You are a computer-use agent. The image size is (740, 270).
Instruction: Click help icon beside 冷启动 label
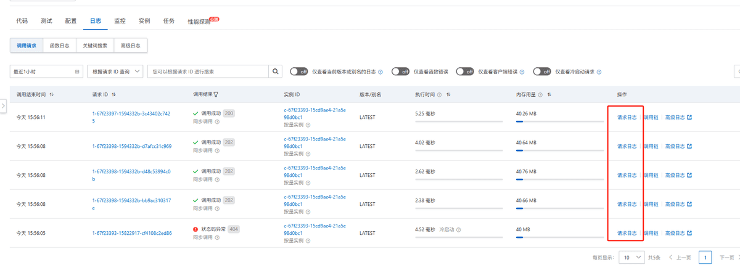point(459,229)
